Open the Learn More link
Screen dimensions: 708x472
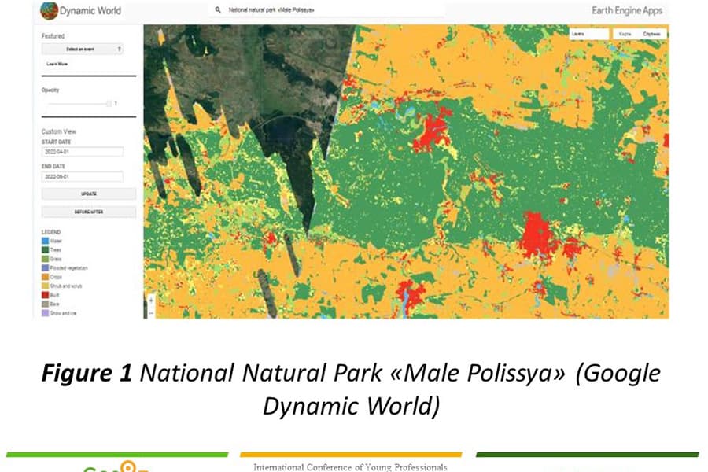click(57, 65)
